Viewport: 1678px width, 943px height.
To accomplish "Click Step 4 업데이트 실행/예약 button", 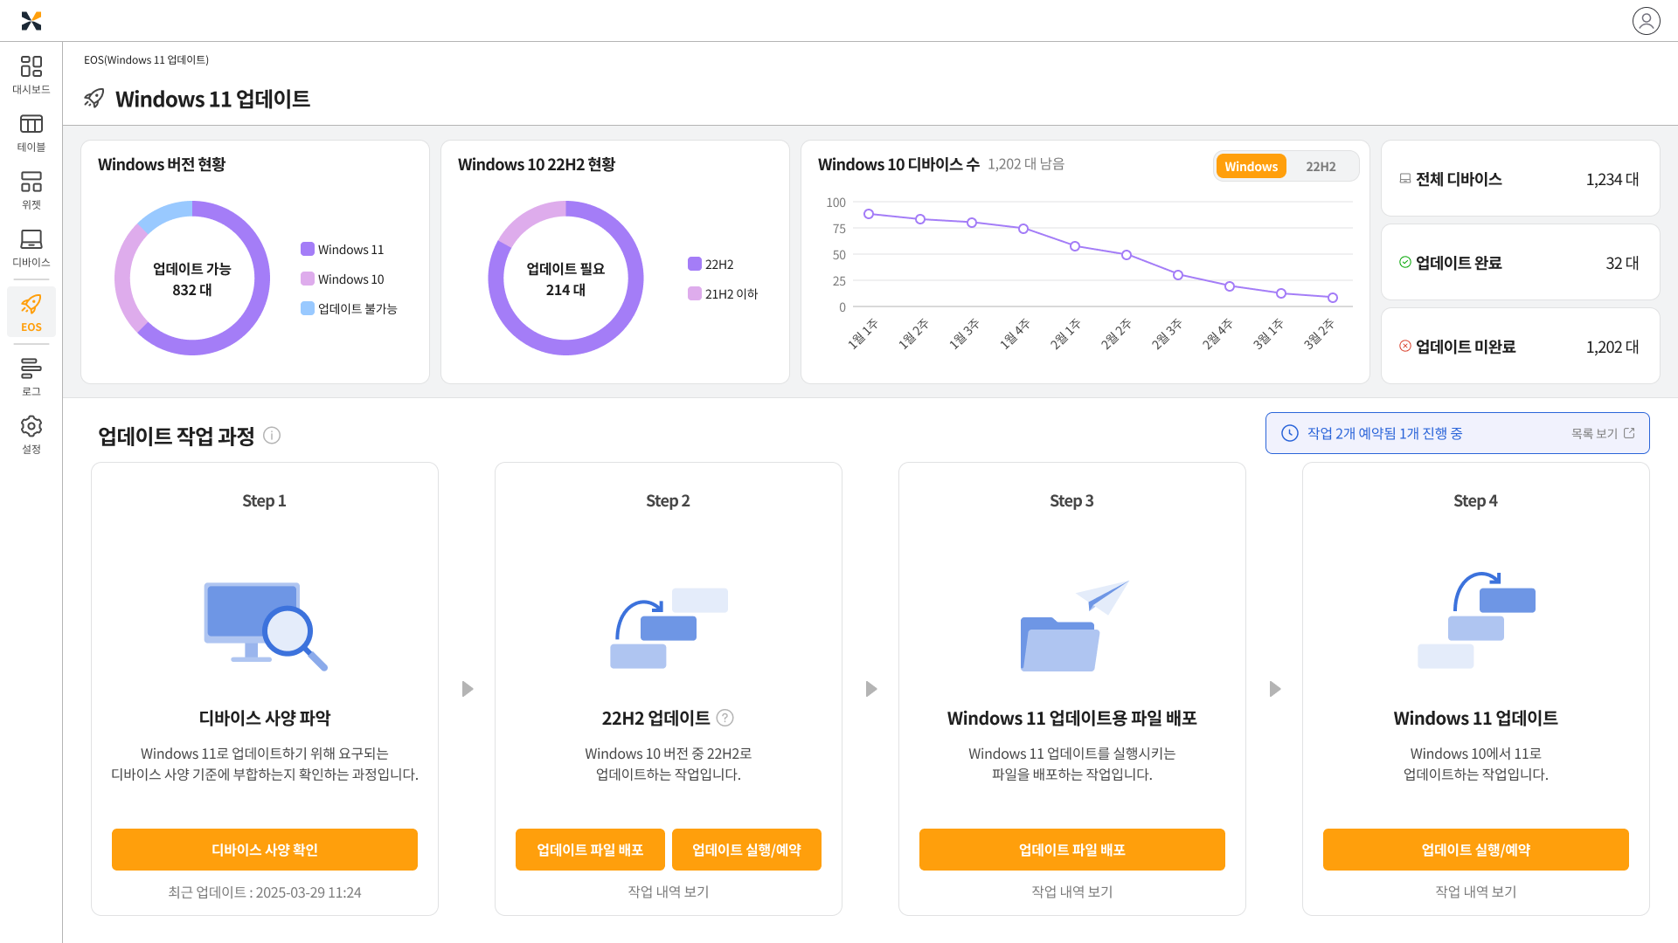I will click(1476, 850).
